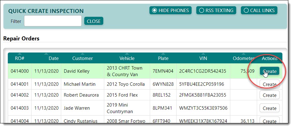Click customer name David Kelley
This screenshot has width=293, height=128.
click(77, 71)
